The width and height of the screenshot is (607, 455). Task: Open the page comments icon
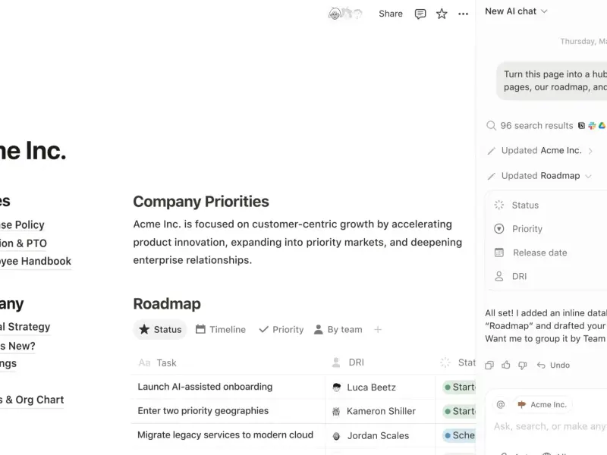(420, 14)
